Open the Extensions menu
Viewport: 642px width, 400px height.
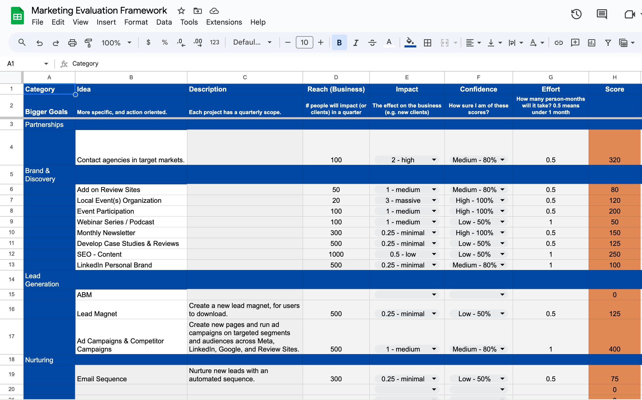click(x=224, y=22)
